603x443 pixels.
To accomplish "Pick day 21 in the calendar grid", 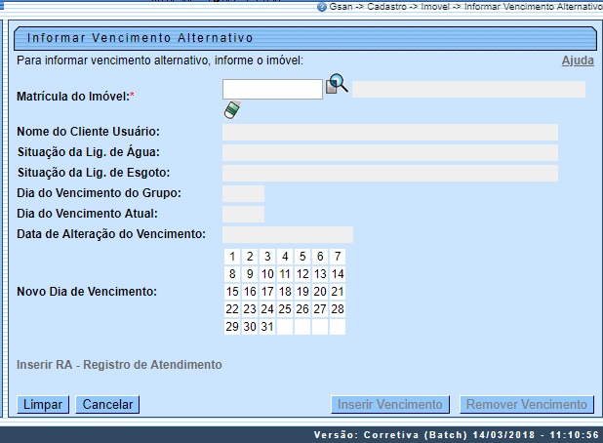I will click(338, 292).
